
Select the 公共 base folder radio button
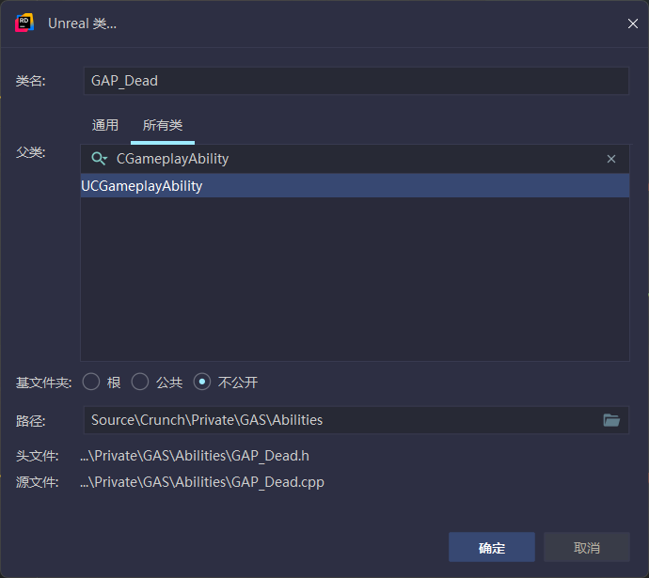(x=140, y=382)
